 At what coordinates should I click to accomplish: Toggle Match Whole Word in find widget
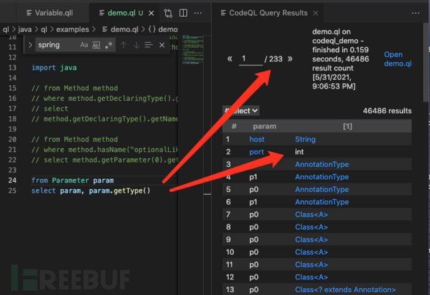pyautogui.click(x=96, y=45)
